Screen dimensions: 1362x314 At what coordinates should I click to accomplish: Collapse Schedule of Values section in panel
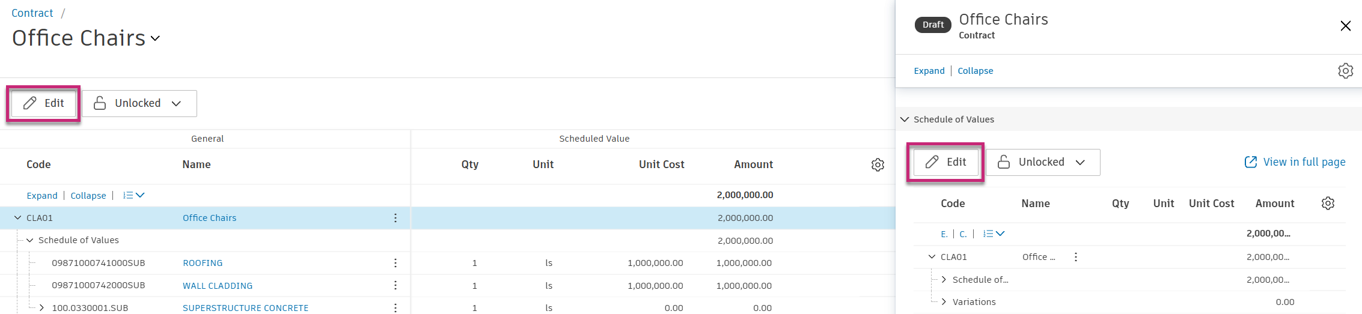pyautogui.click(x=905, y=119)
